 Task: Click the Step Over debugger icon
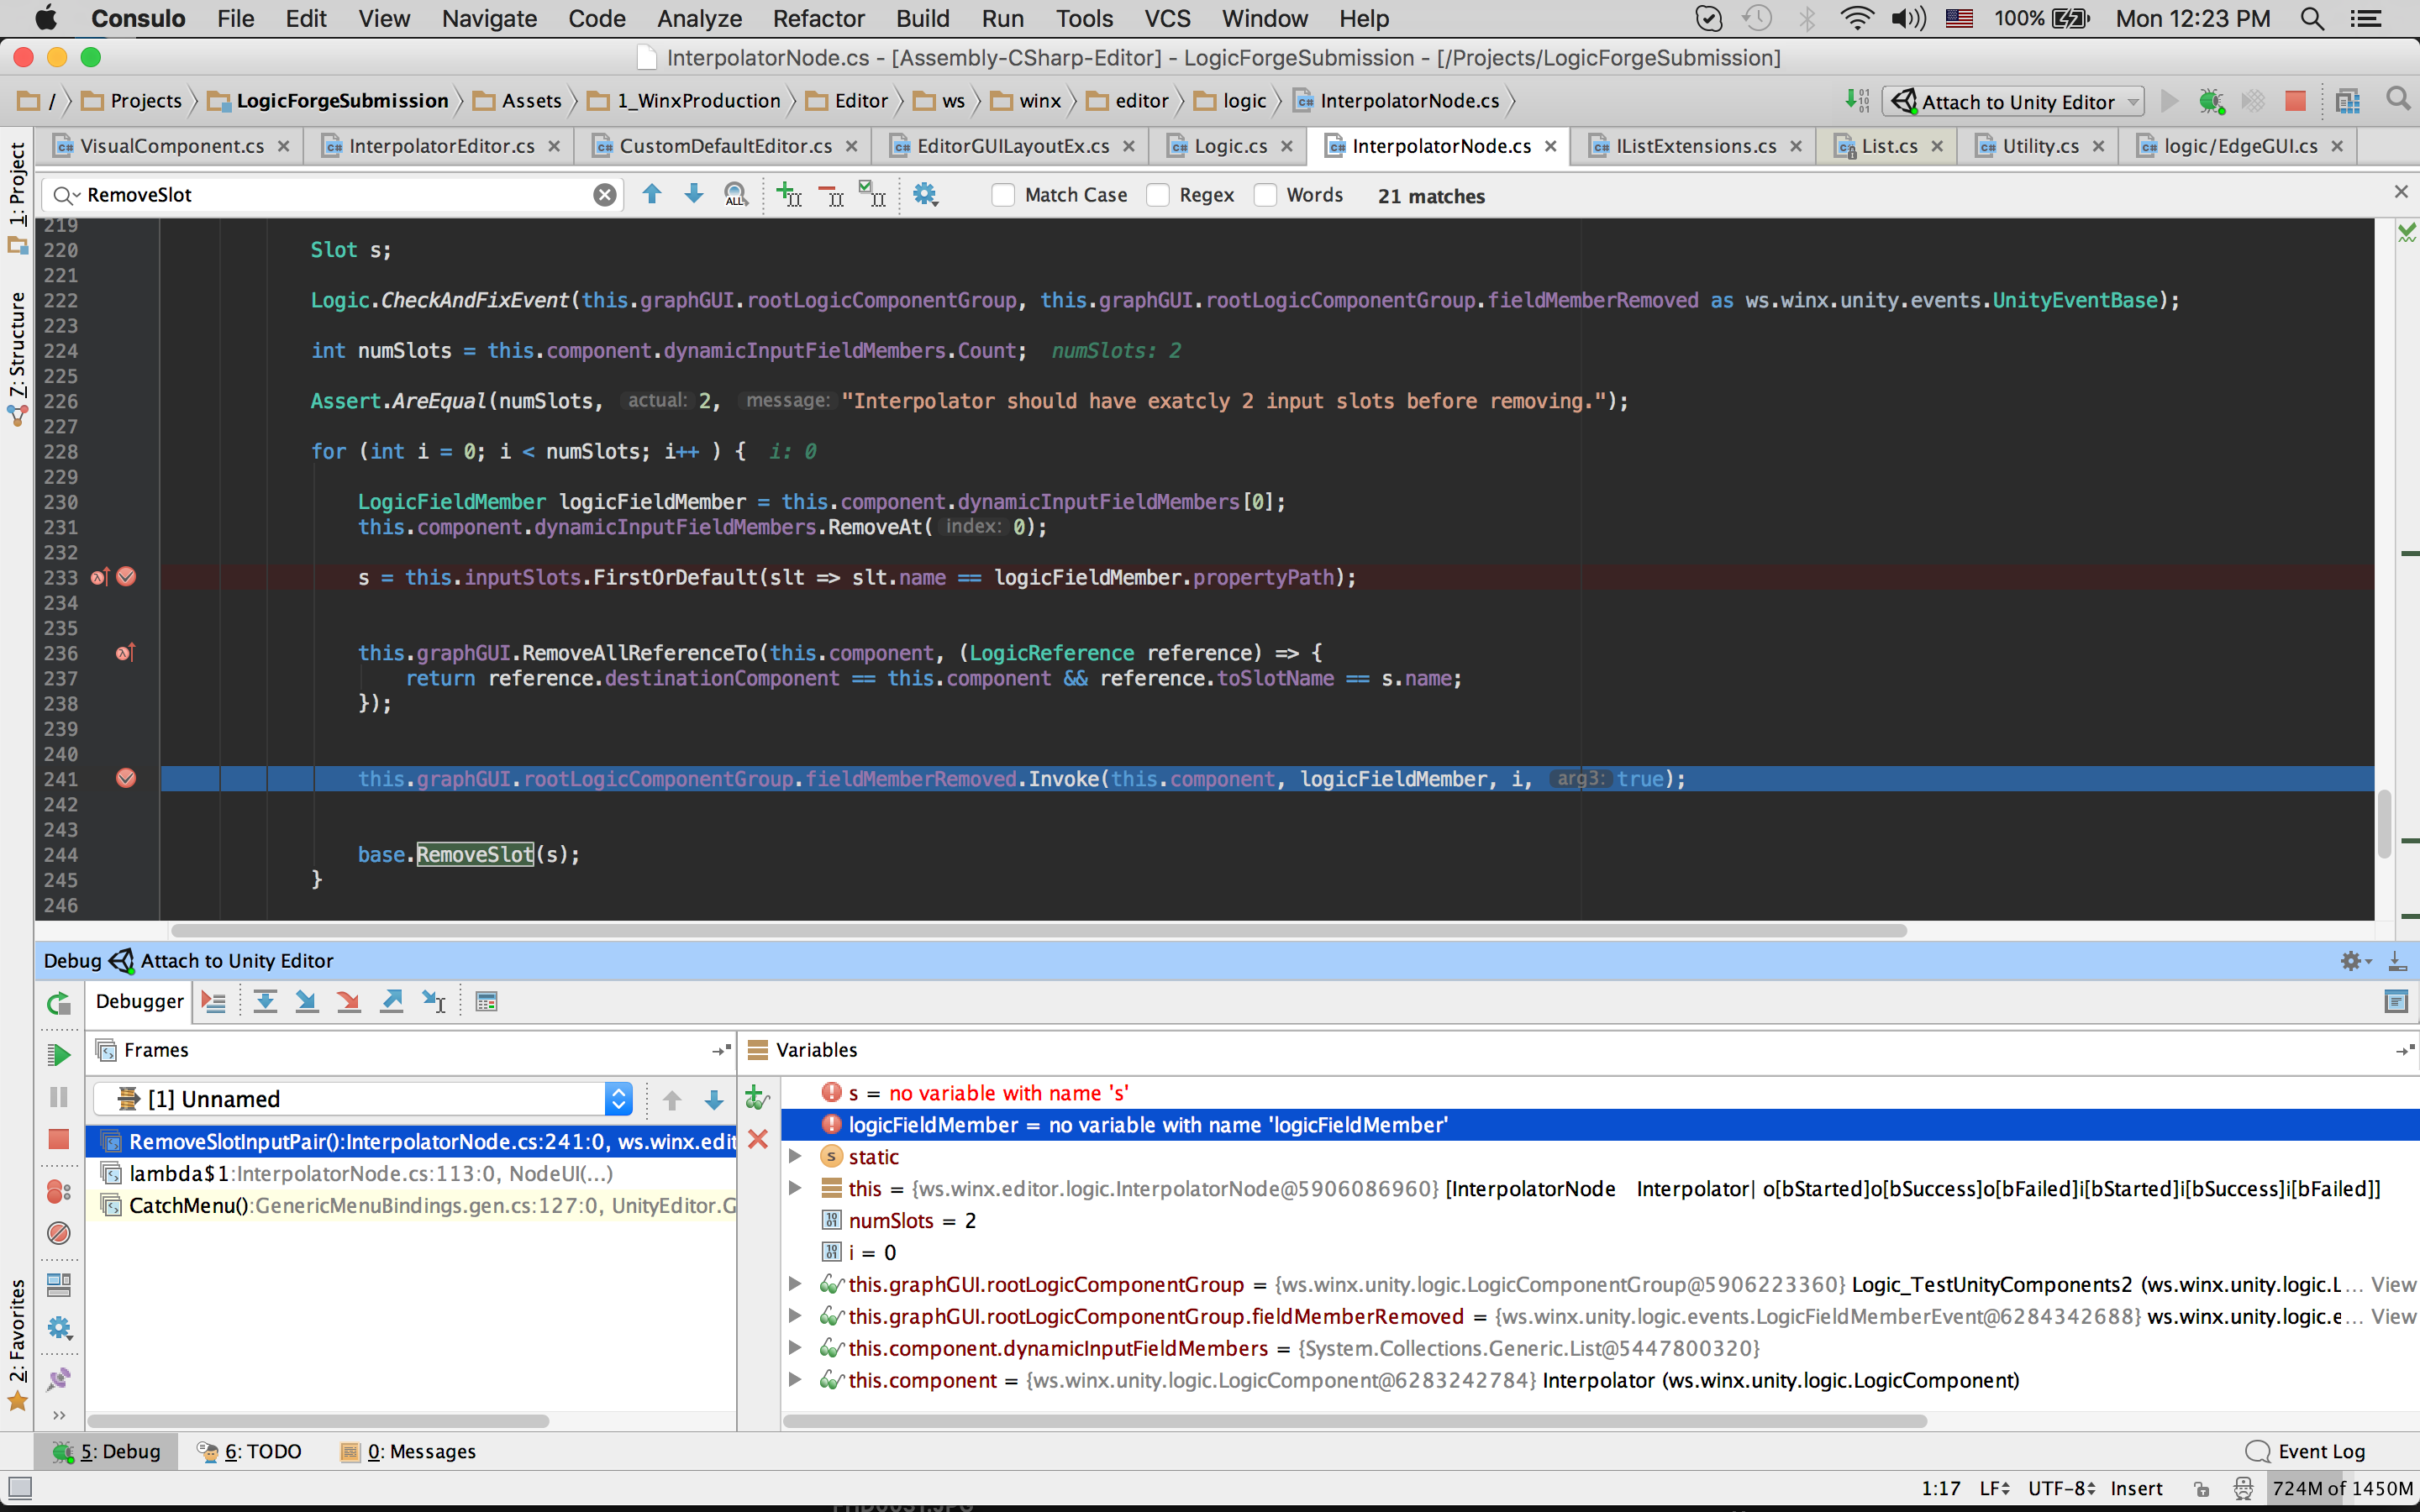coord(265,1001)
